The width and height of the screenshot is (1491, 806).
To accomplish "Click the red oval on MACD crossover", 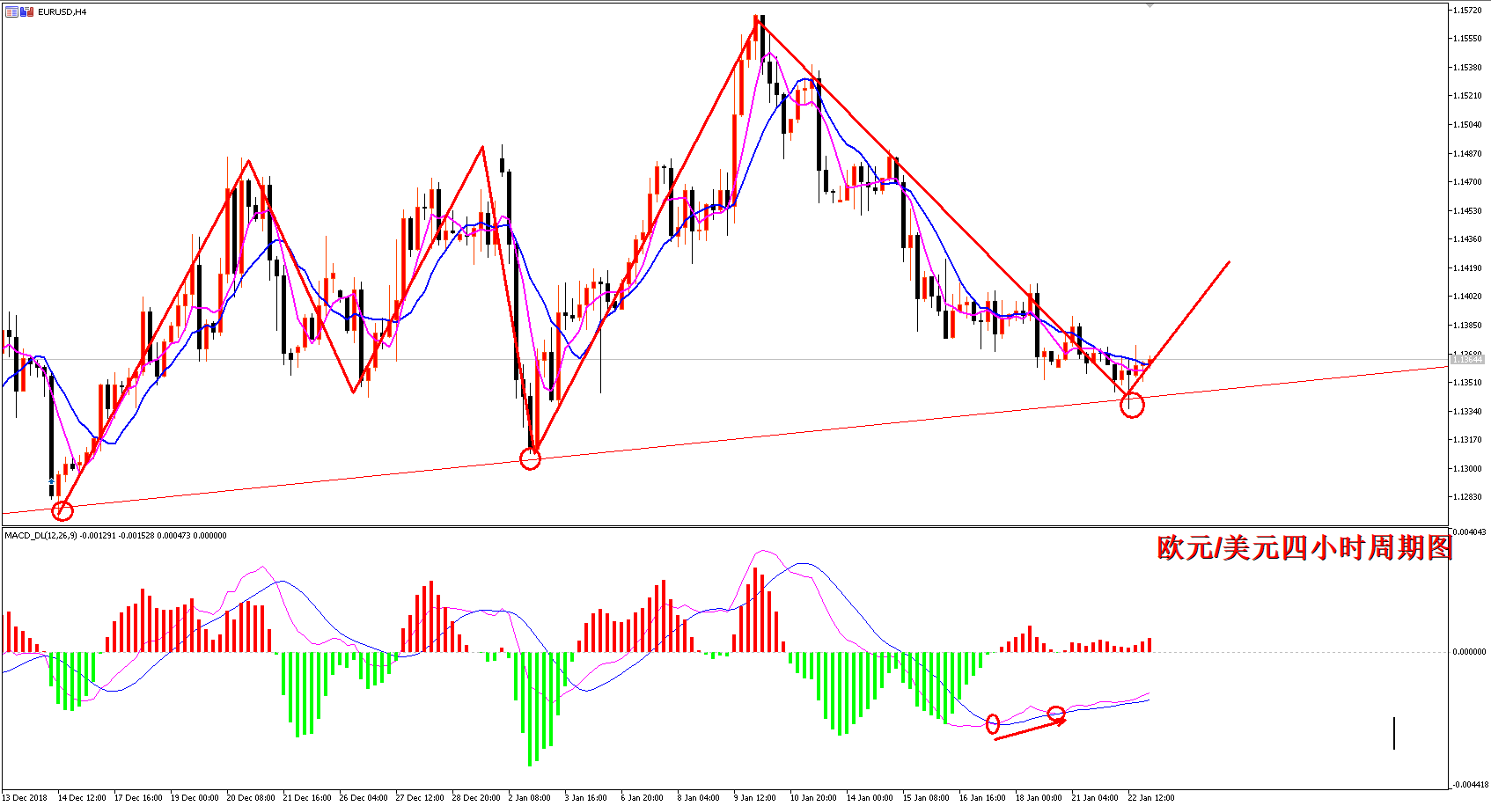I will [x=993, y=723].
